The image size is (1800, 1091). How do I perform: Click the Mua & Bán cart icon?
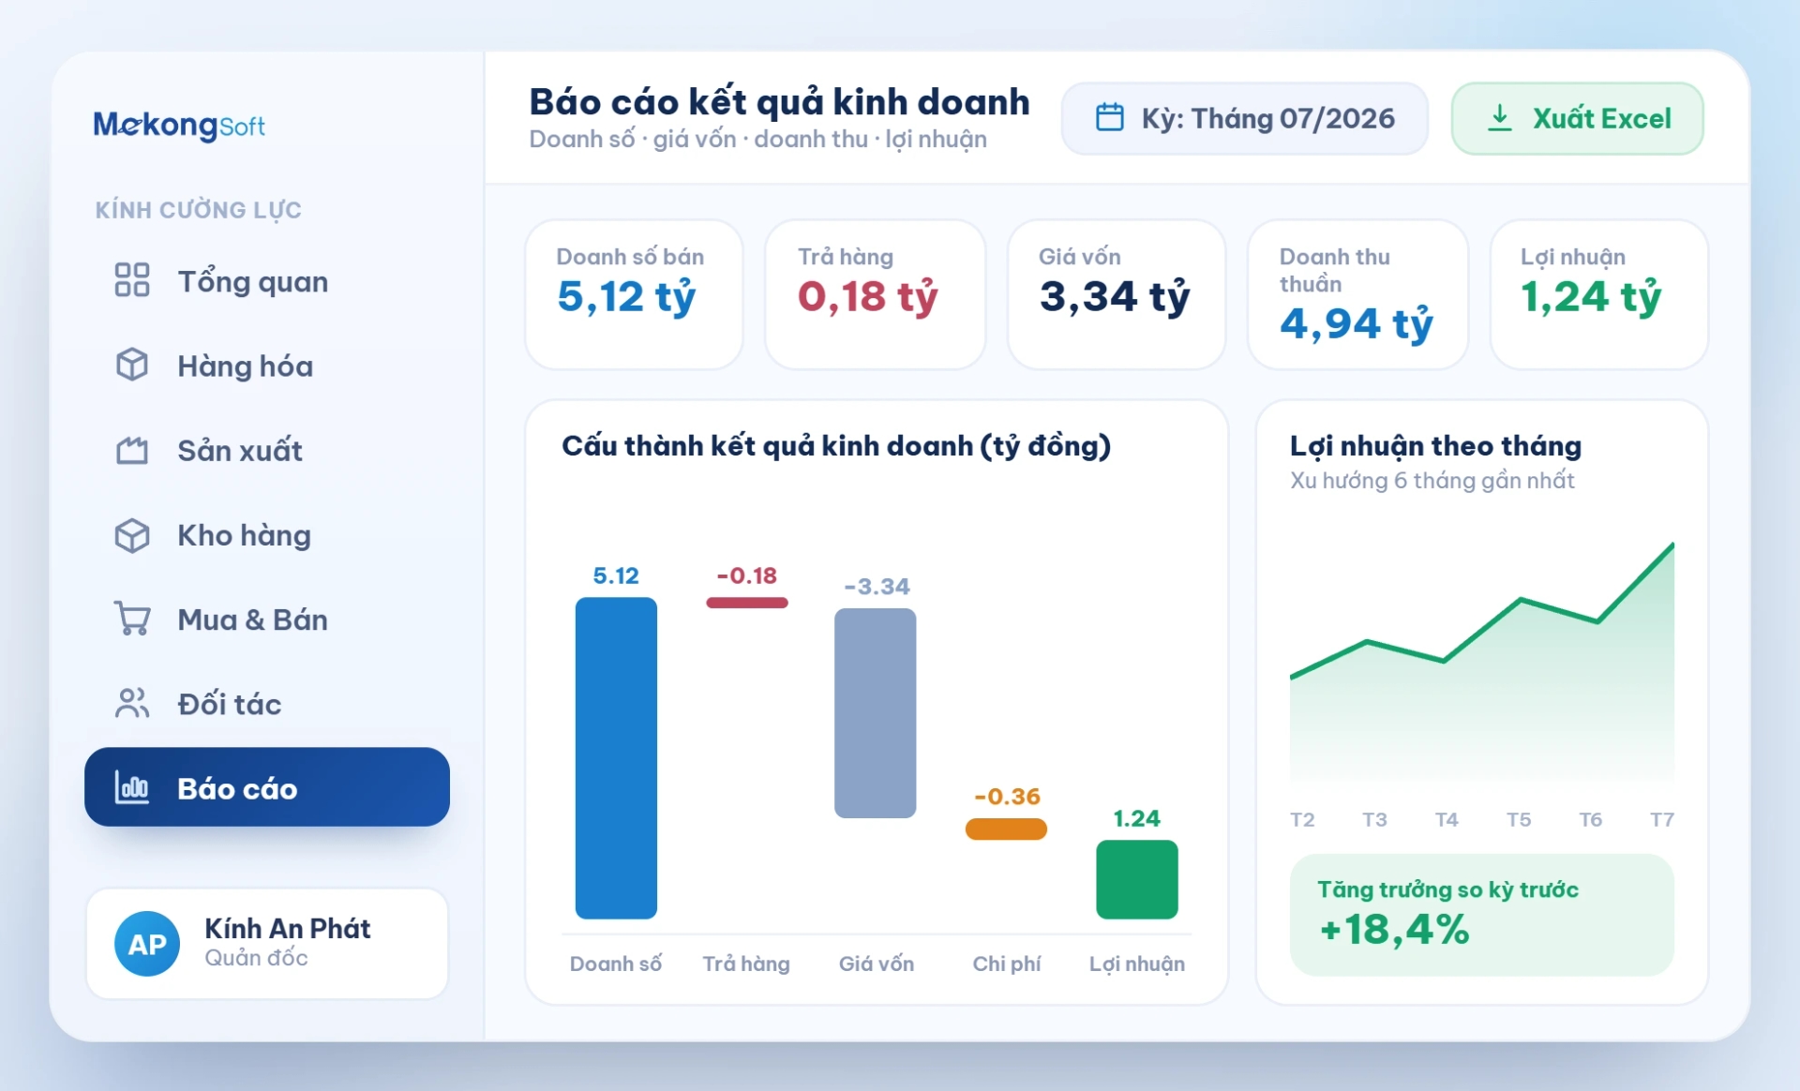132,619
